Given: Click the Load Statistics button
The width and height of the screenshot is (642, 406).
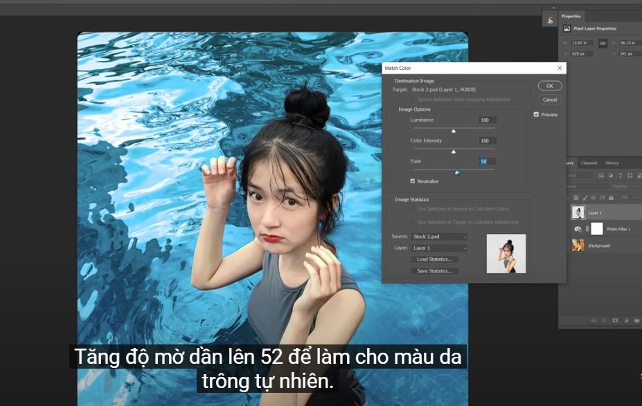Looking at the screenshot, I should point(434,259).
